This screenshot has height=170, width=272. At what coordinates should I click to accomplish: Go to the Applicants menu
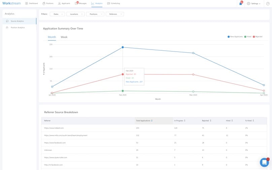pos(64,3)
